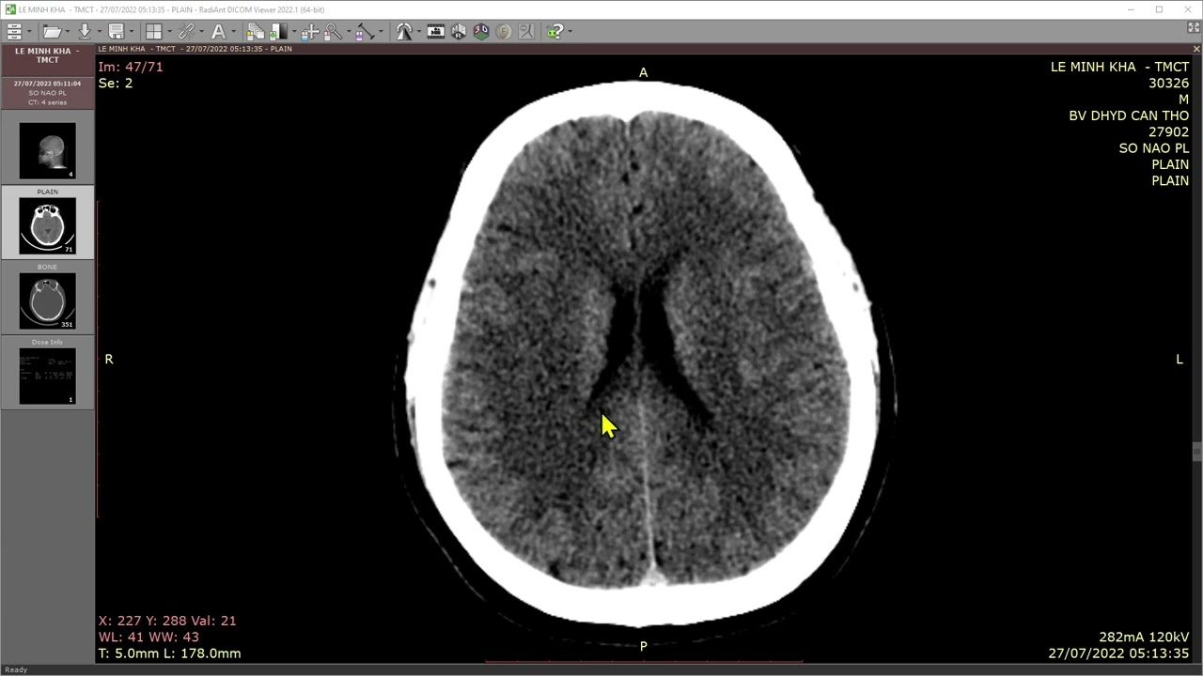Click the image fusion F icon

coord(504,31)
